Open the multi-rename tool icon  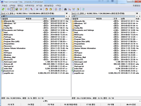click(x=70, y=9)
